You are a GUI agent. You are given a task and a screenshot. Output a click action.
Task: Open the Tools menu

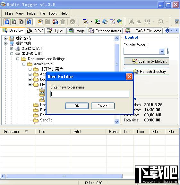53,13
